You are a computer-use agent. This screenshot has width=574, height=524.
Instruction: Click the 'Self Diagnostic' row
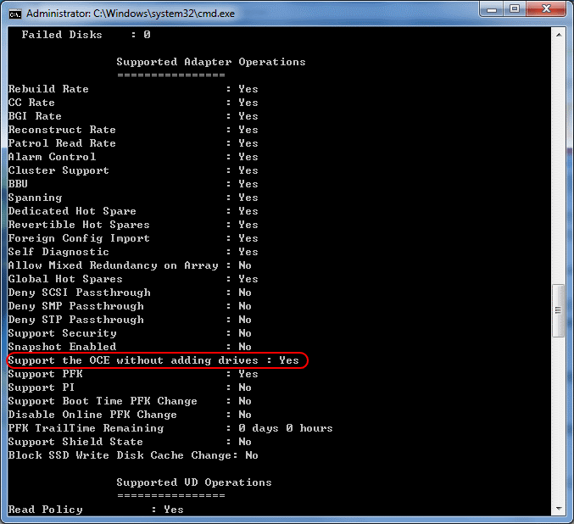[x=133, y=252]
